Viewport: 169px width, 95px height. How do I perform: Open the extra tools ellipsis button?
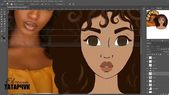pos(2,34)
